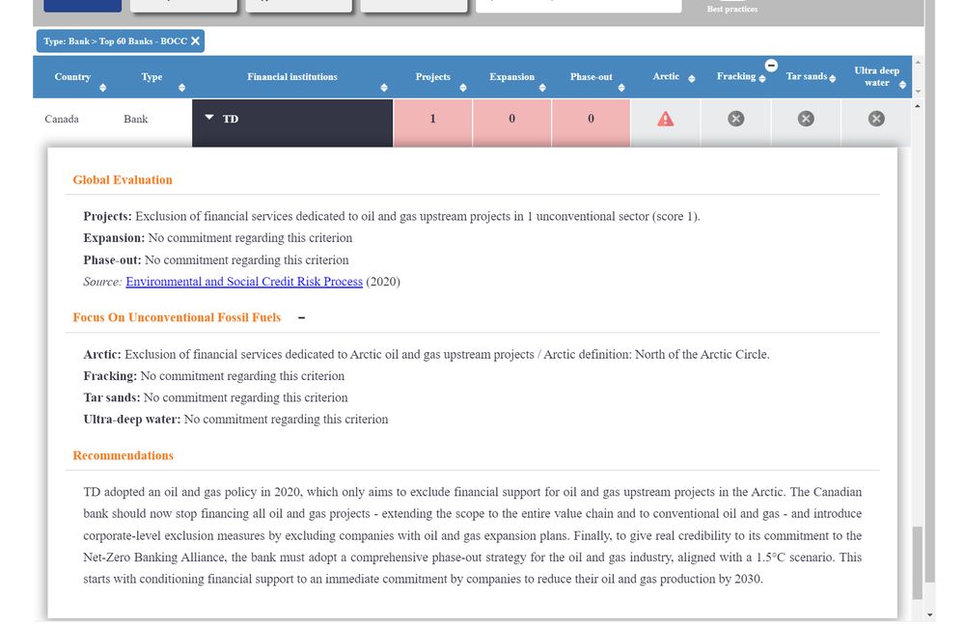The image size is (965, 626).
Task: Click the Ultra deep water cross icon for TD
Action: click(x=876, y=119)
